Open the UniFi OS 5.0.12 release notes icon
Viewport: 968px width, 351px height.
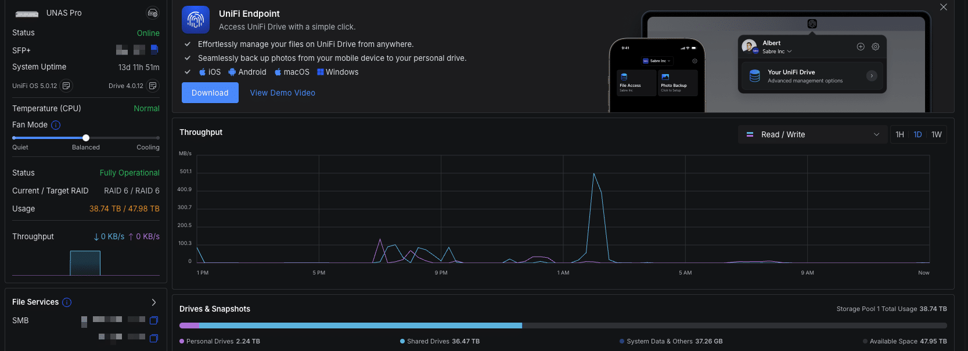66,86
